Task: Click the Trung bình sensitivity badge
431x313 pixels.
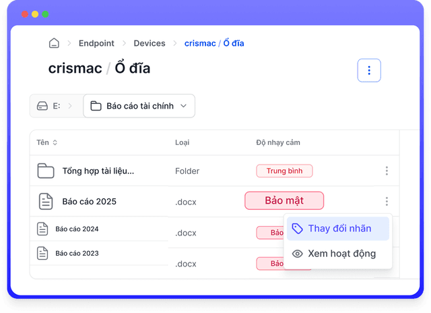Action: point(284,171)
